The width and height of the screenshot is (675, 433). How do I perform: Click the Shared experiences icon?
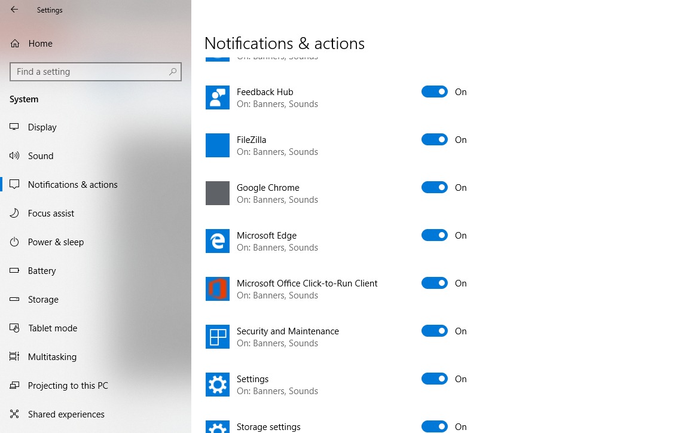click(14, 414)
